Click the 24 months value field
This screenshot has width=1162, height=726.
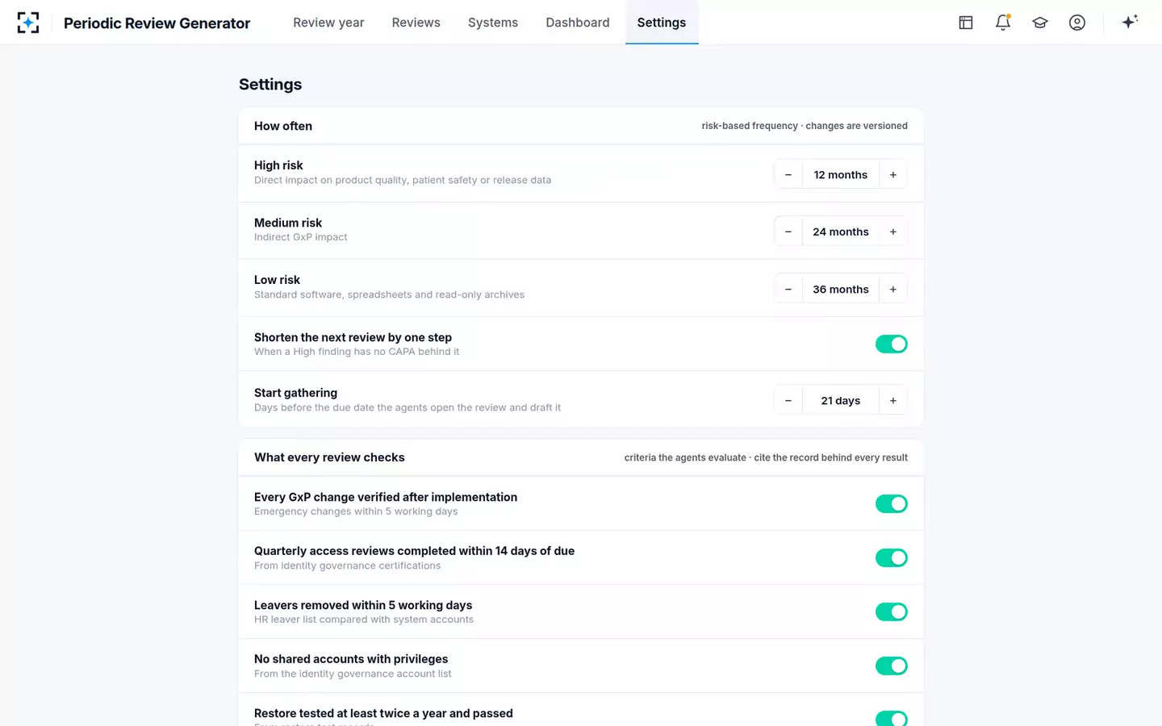[841, 232]
